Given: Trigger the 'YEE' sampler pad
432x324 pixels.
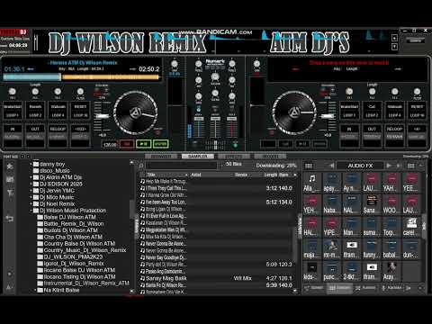Looking at the screenshot, I should [x=411, y=183].
